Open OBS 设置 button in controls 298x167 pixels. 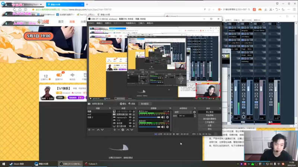click(x=210, y=125)
